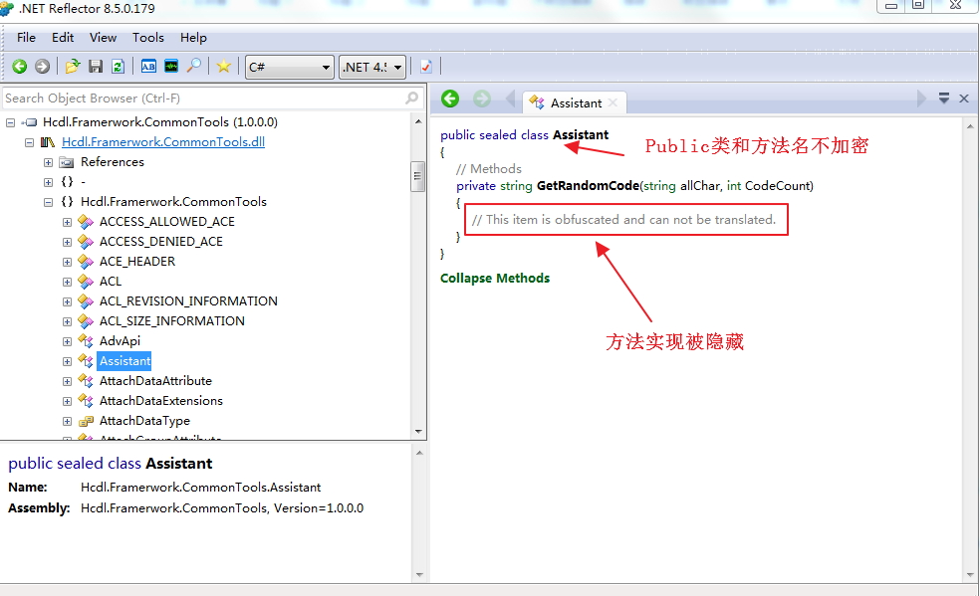The height and width of the screenshot is (596, 980).
Task: Click green back arrow in code pane
Action: [x=450, y=99]
